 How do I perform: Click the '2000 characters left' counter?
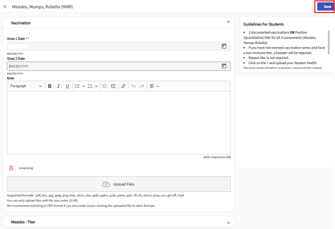tap(217, 157)
